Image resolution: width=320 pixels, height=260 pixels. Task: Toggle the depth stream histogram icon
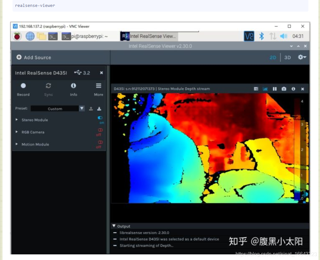(x=265, y=89)
